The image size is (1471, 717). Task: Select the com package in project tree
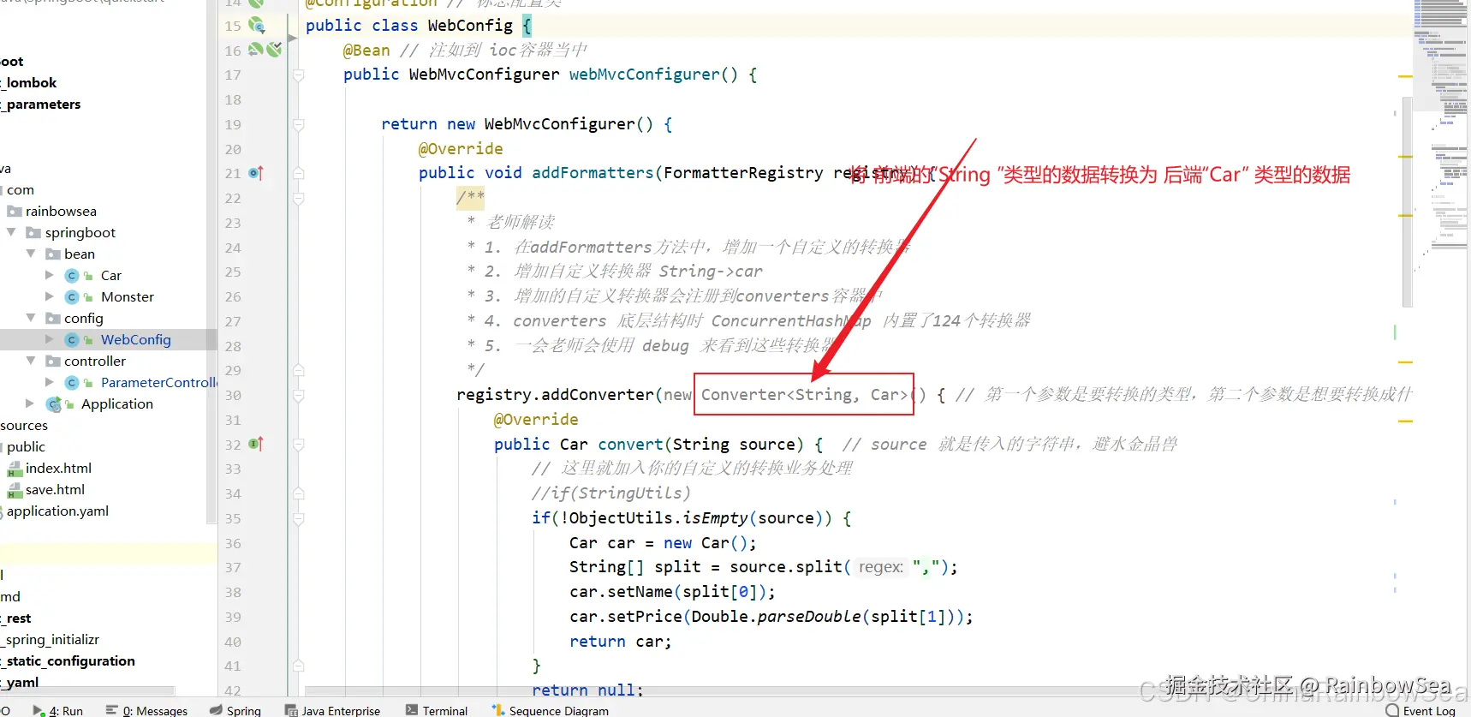[21, 190]
